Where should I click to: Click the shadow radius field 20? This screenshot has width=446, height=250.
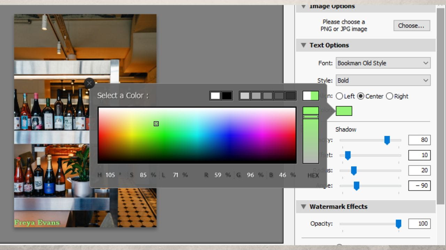pyautogui.click(x=420, y=170)
